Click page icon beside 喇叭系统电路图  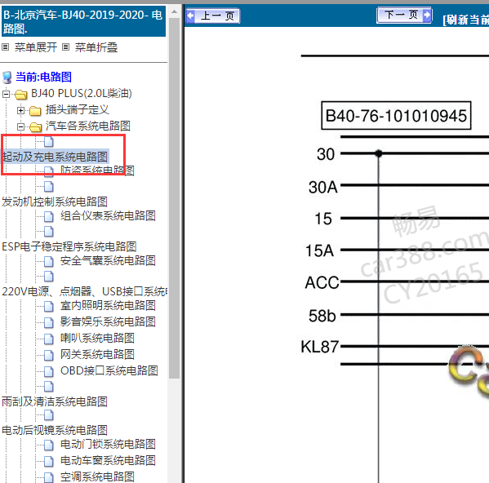tap(49, 339)
